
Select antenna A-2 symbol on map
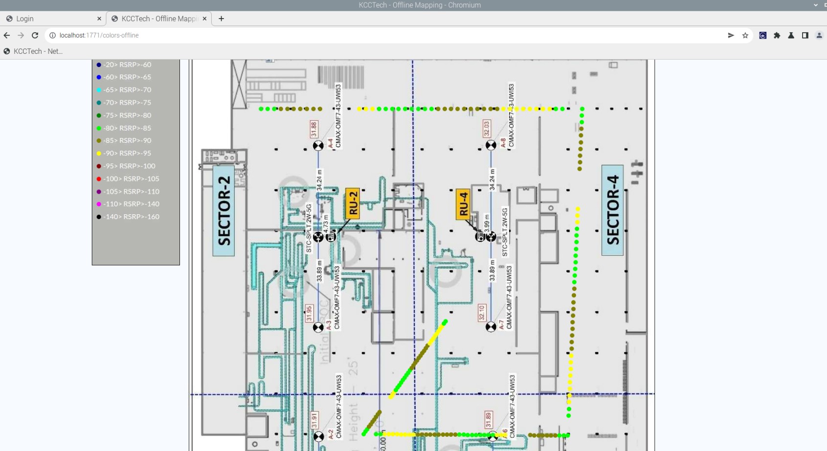pyautogui.click(x=318, y=436)
